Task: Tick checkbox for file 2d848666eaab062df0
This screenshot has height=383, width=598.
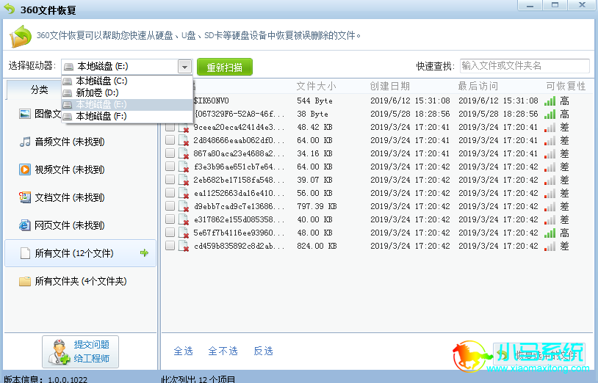Action: pyautogui.click(x=170, y=140)
